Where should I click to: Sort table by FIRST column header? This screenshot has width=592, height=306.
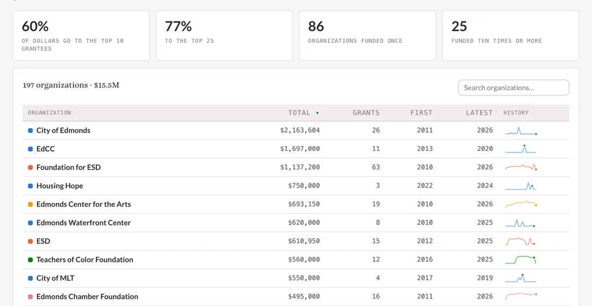pos(421,113)
